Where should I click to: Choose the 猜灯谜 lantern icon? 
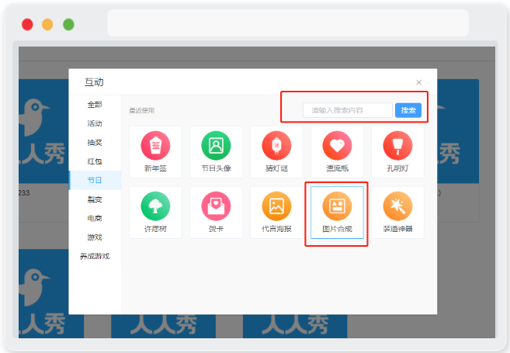tap(276, 146)
